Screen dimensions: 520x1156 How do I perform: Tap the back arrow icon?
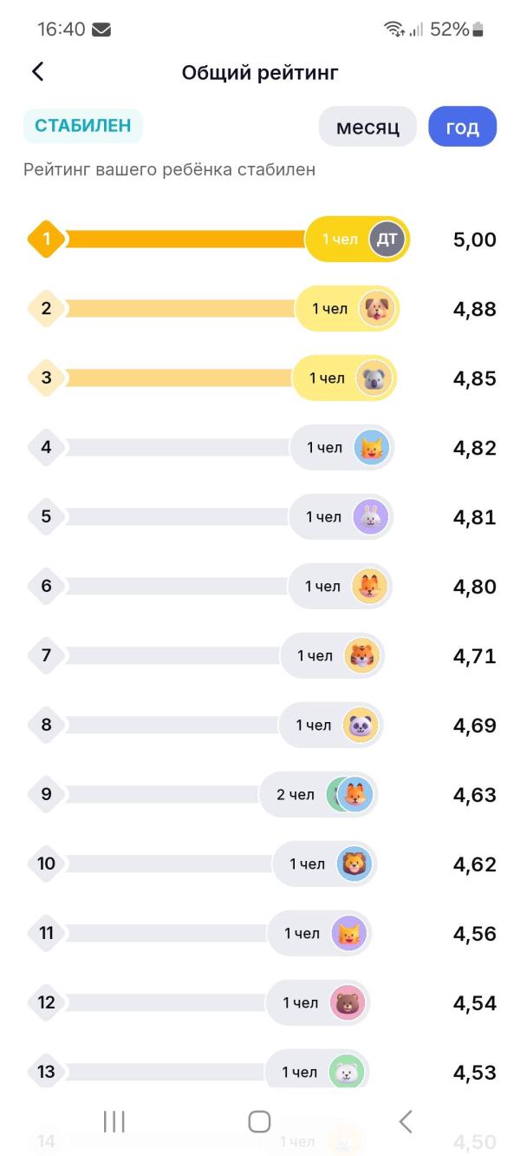pos(37,72)
